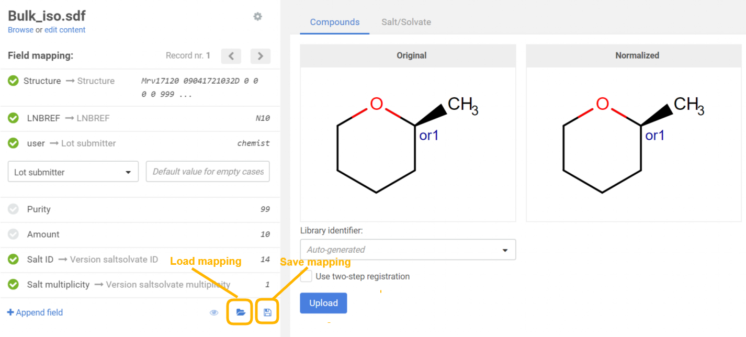Switch to the Salt/Solvate tab
Image resolution: width=746 pixels, height=337 pixels.
coord(406,22)
